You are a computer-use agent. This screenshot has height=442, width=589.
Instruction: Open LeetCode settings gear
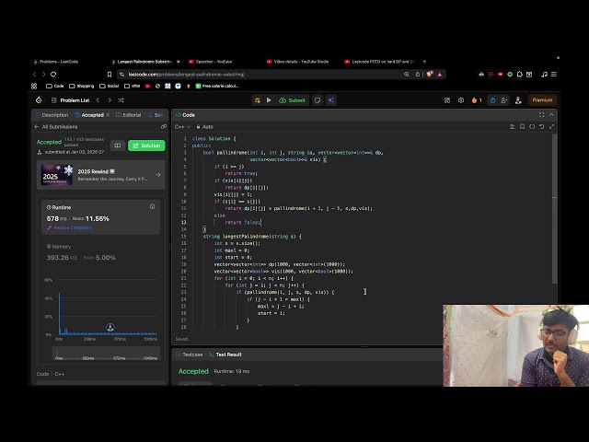(x=461, y=100)
